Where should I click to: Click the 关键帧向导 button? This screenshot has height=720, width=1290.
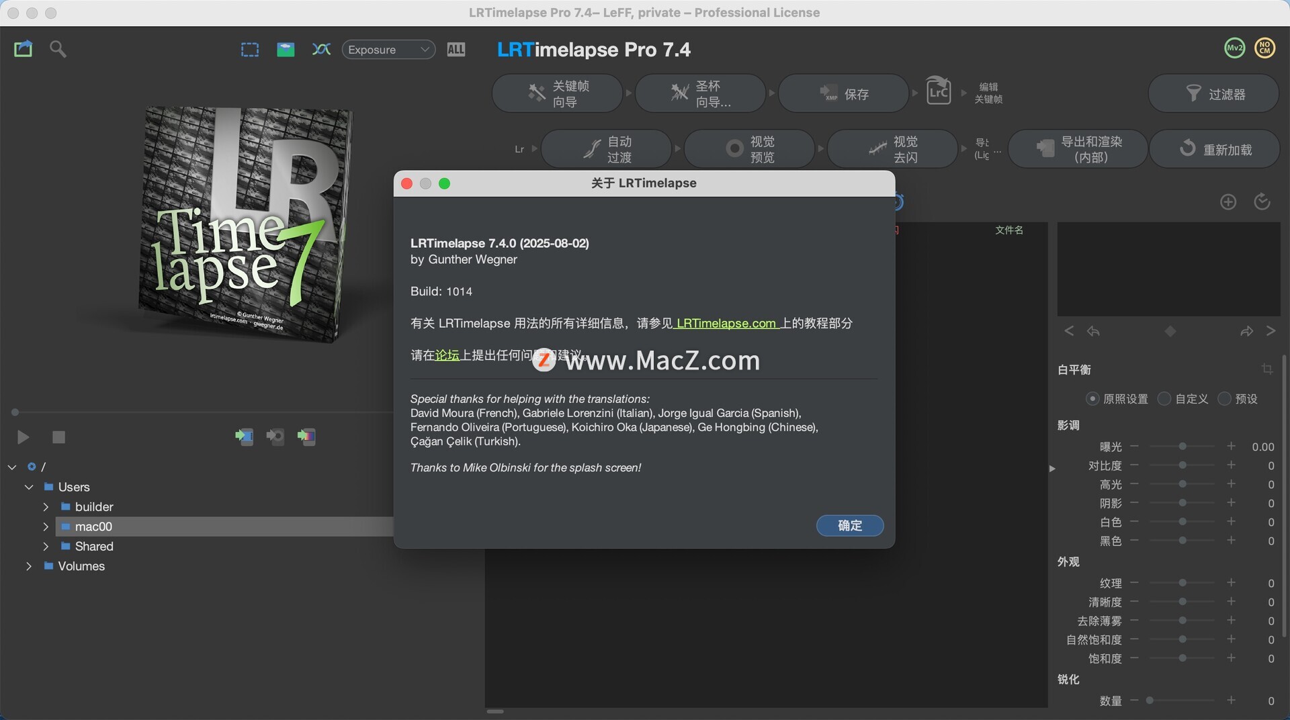557,93
